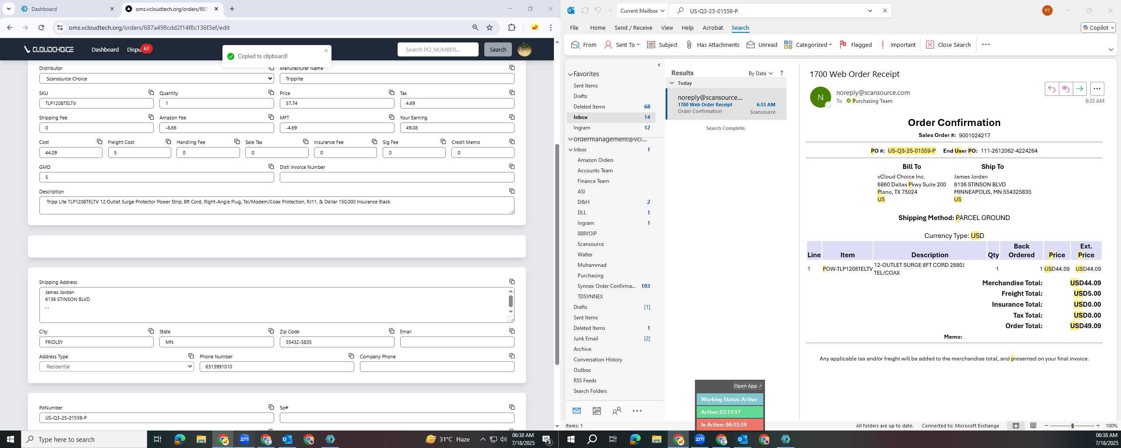
Task: Open Outlook People view
Action: 617,411
